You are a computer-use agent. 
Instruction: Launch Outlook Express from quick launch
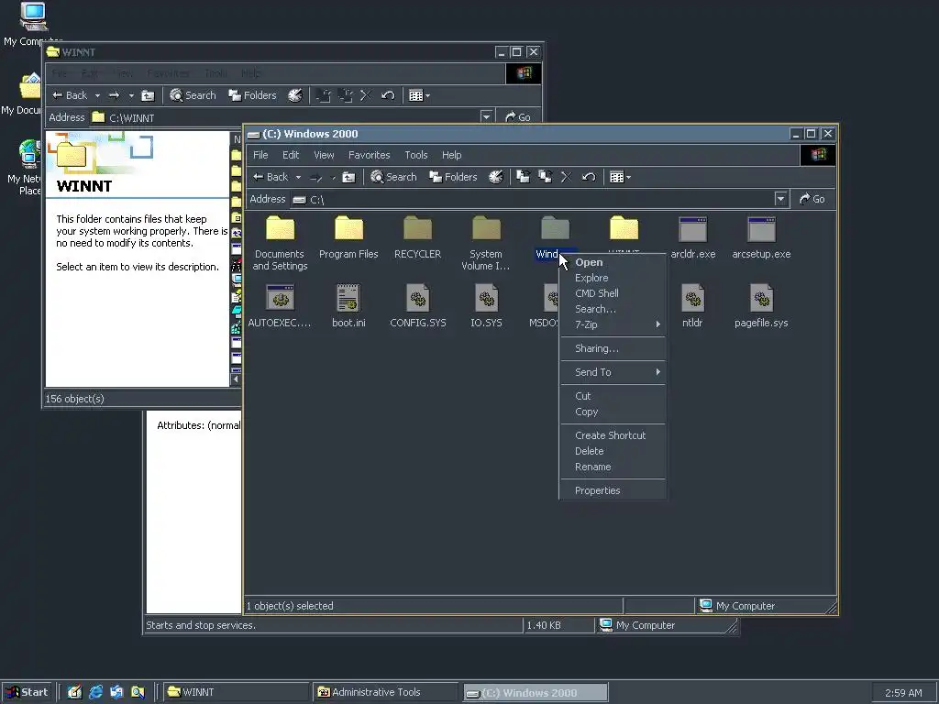click(x=116, y=692)
